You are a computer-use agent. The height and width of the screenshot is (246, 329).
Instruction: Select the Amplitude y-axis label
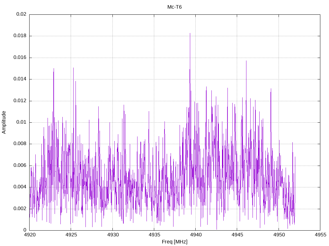pyautogui.click(x=4, y=122)
